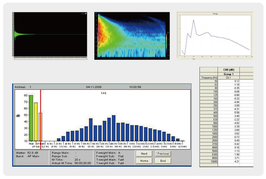Viewport: 266px width, 179px height.
Task: Select frequency row 1000 in table
Action: coord(209,127)
